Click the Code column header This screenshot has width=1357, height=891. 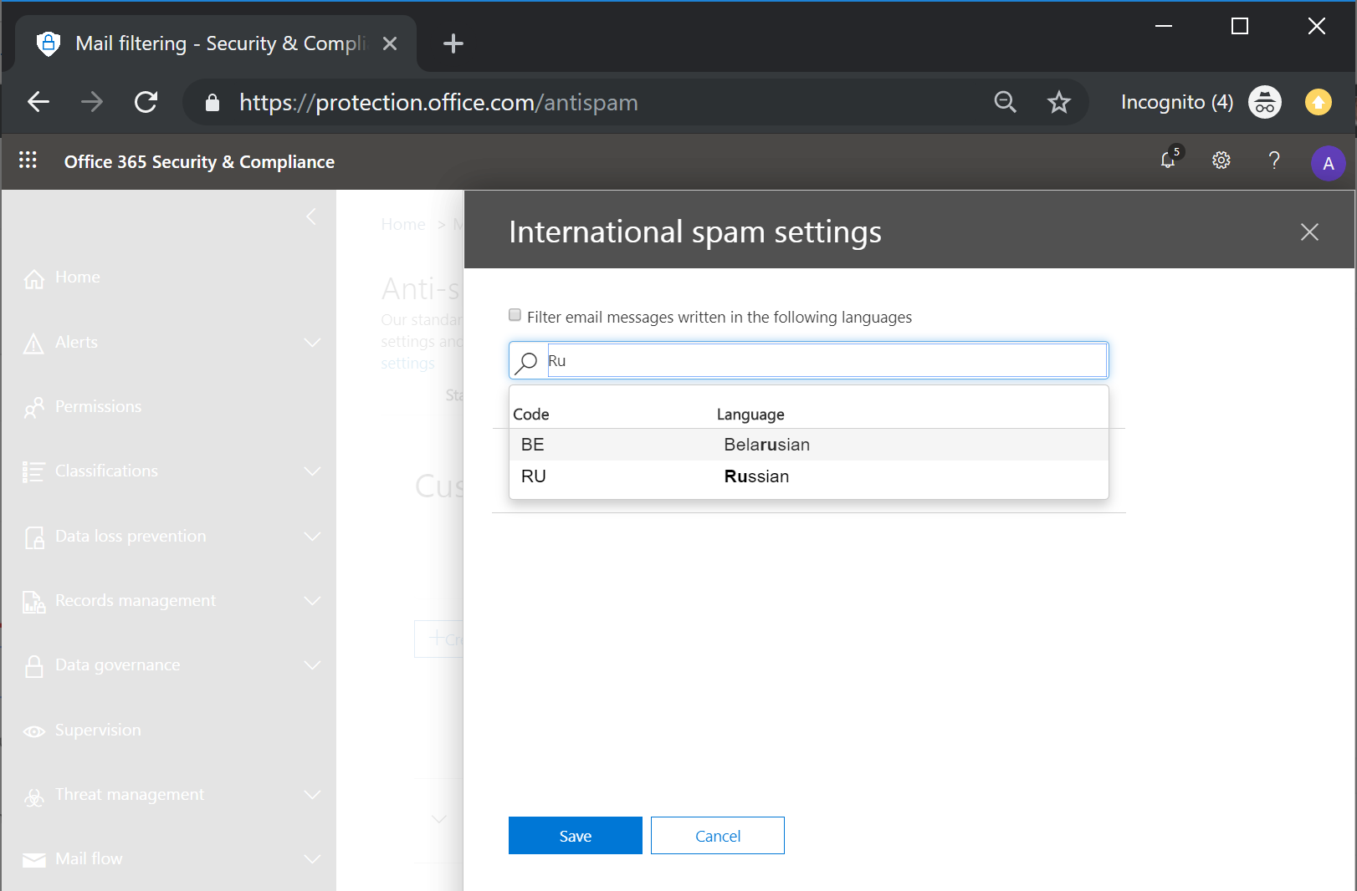(x=531, y=415)
